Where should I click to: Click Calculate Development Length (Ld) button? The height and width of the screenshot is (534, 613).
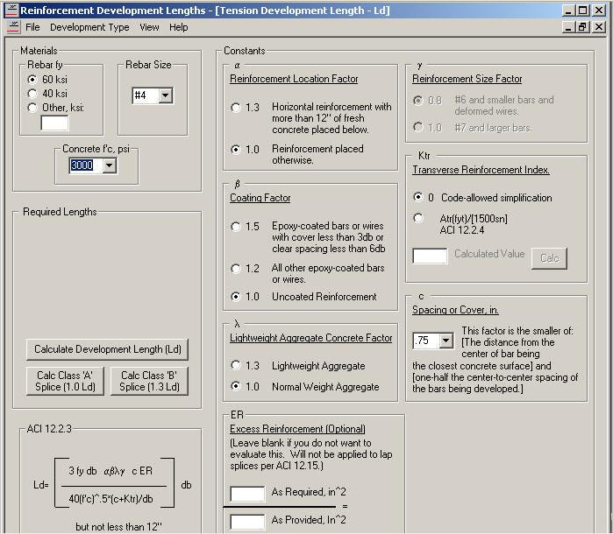coord(108,349)
